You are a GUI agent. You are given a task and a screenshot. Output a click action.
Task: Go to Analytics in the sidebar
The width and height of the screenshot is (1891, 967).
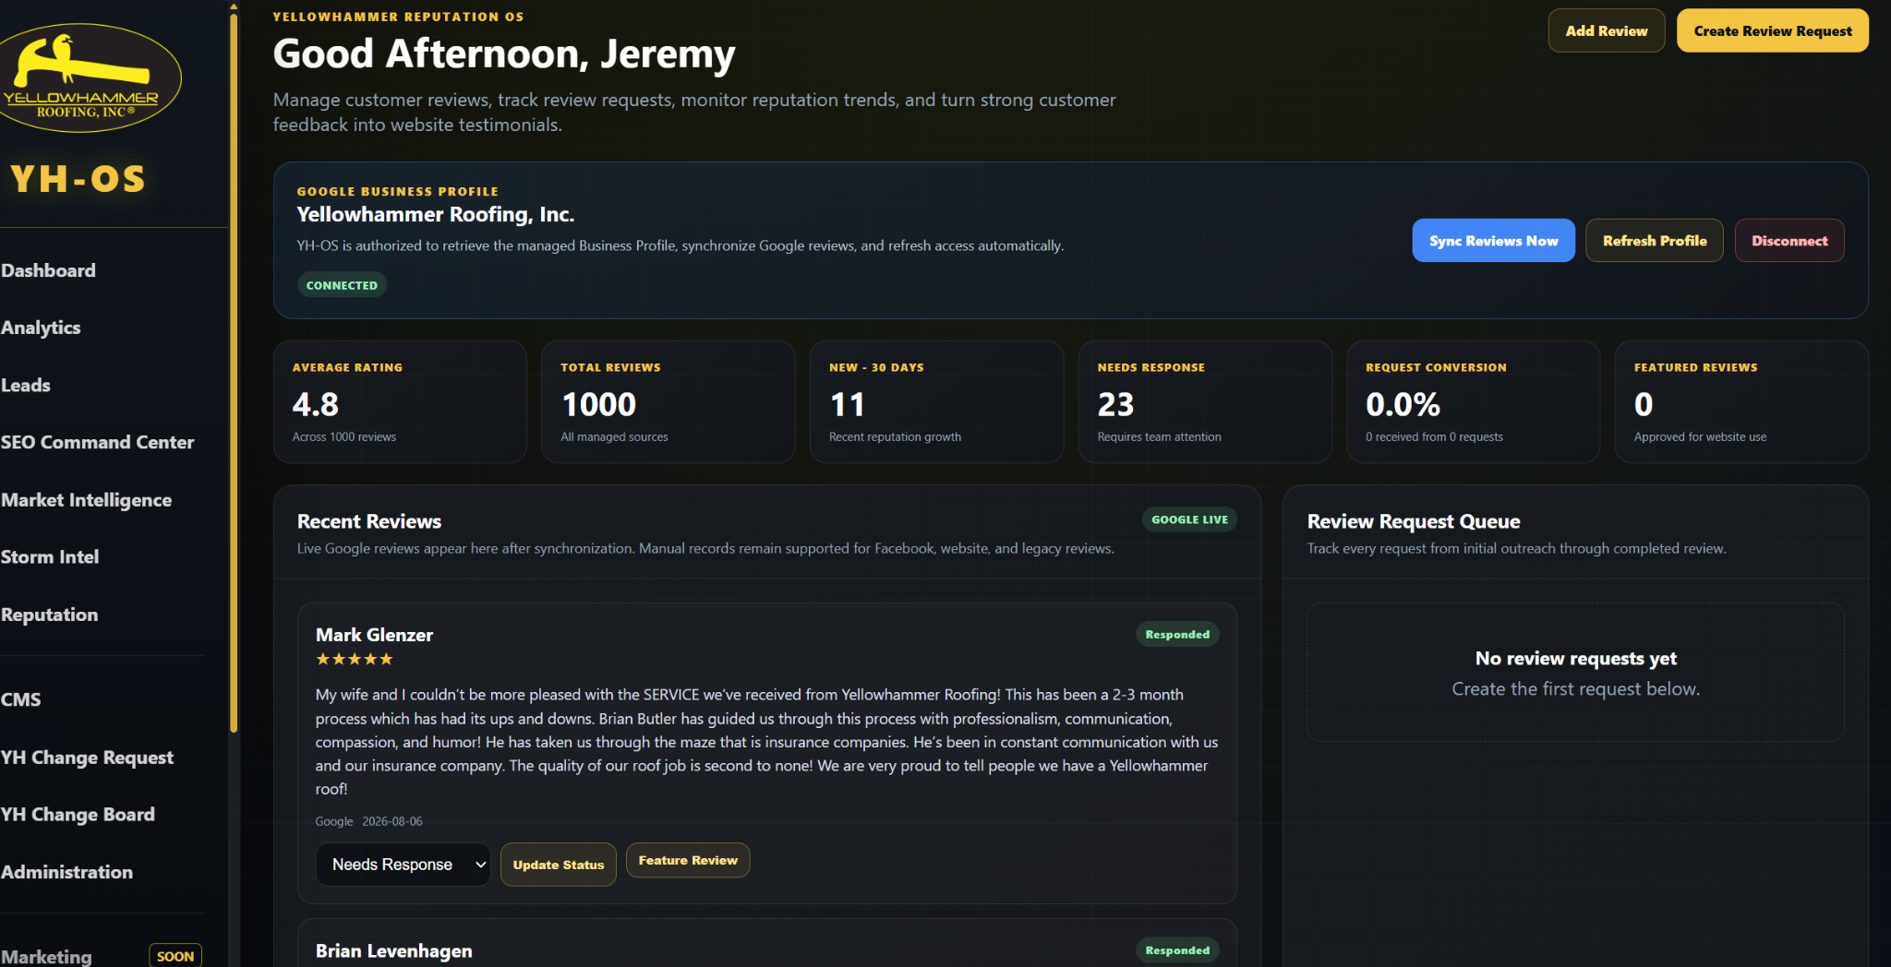point(41,328)
